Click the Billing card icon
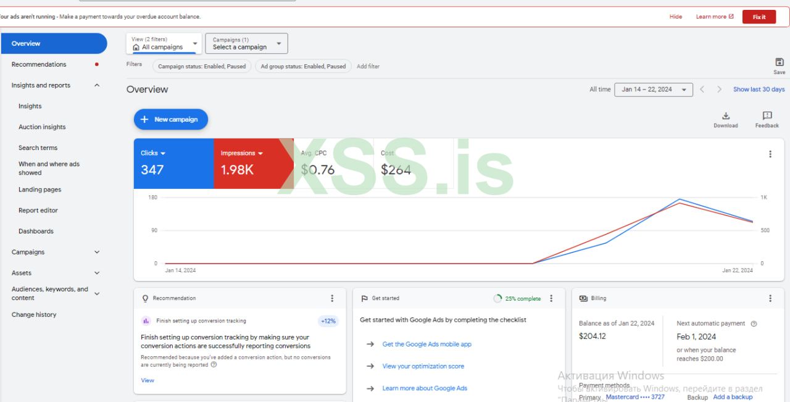This screenshot has width=790, height=402. coord(583,298)
